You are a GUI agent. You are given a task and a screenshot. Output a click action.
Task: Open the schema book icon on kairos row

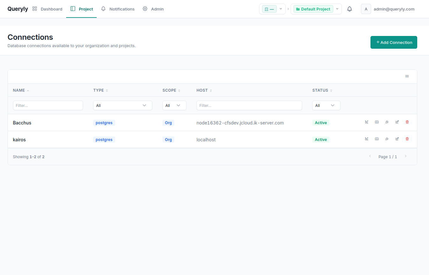(377, 139)
